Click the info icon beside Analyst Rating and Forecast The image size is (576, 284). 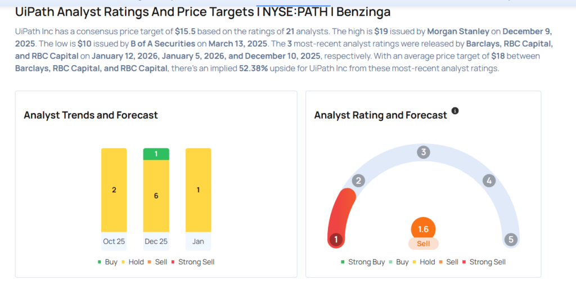455,111
